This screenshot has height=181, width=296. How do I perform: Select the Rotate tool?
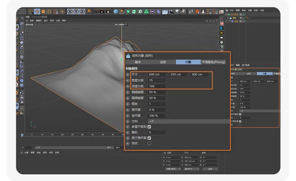[49, 11]
